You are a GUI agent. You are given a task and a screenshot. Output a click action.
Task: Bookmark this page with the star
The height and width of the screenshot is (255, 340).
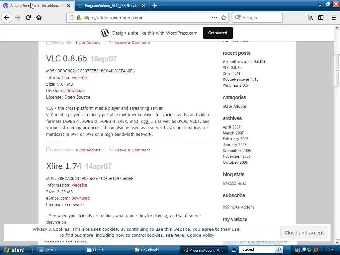[x=224, y=18]
